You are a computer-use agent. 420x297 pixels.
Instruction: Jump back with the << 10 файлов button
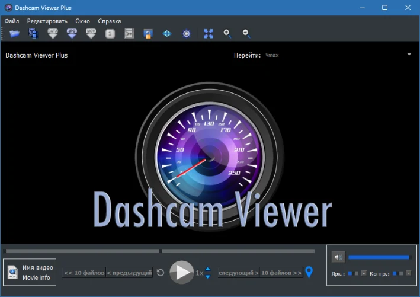[x=84, y=273]
